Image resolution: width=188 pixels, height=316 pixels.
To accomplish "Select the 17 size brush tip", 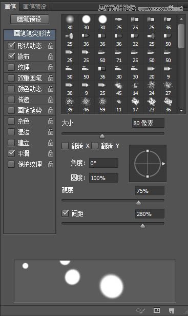I will coord(135,105).
